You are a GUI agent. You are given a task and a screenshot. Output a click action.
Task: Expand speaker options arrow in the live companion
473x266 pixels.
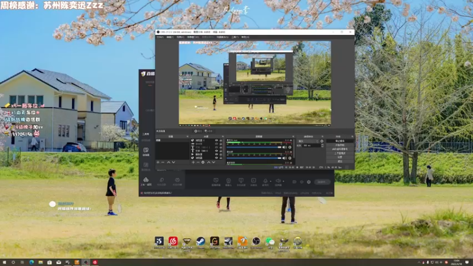284,181
